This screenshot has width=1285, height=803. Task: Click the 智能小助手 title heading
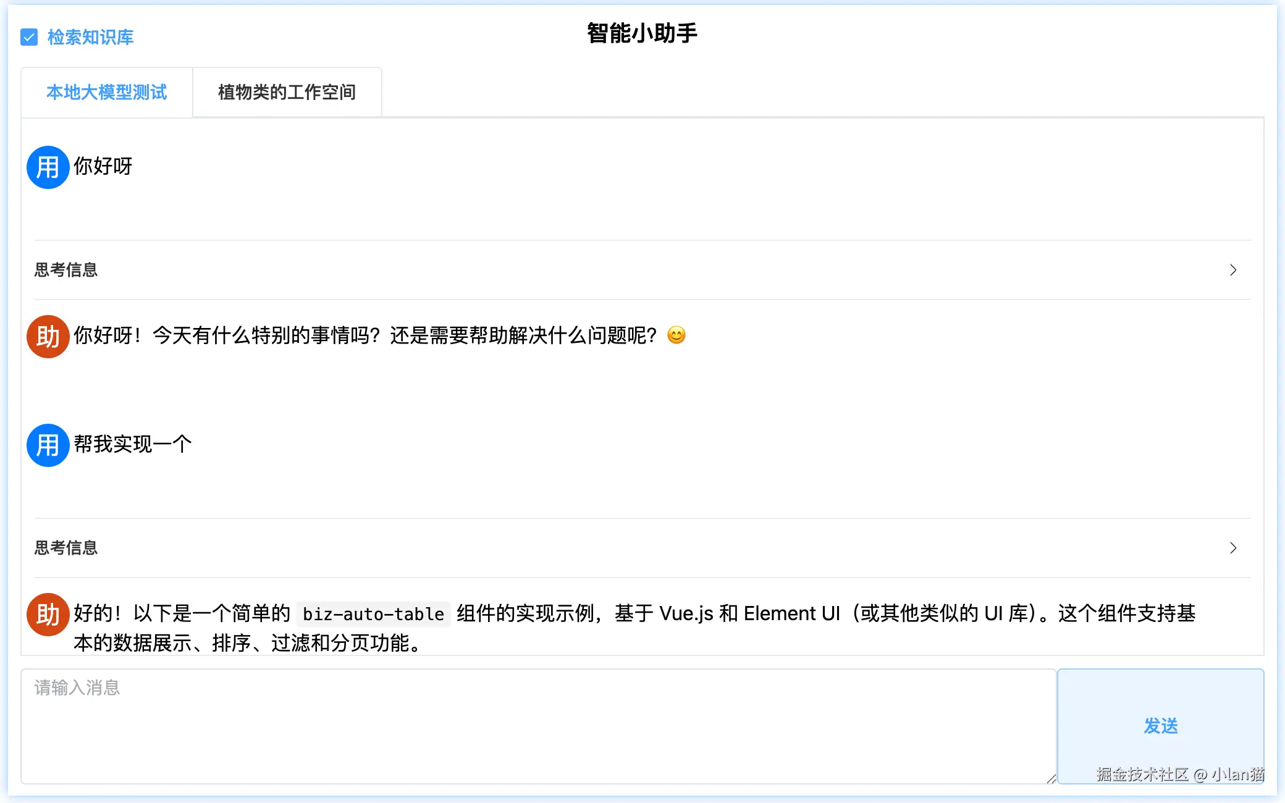tap(642, 33)
